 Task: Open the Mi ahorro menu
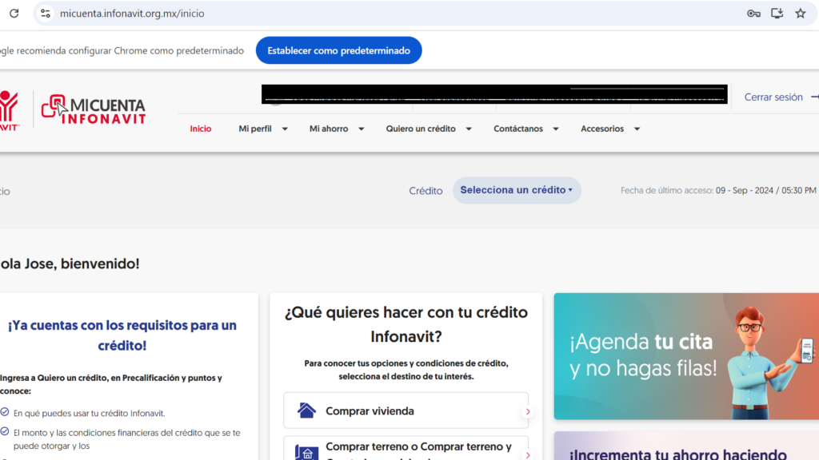coord(329,129)
